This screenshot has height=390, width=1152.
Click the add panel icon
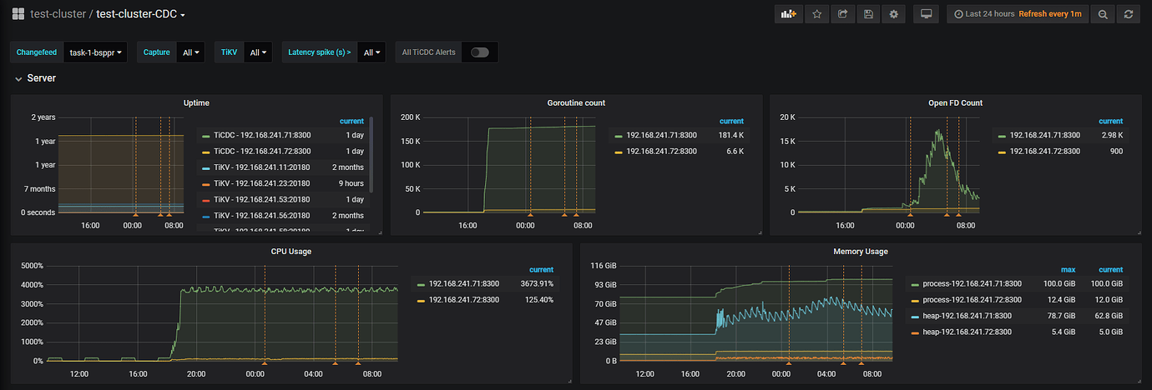click(788, 14)
